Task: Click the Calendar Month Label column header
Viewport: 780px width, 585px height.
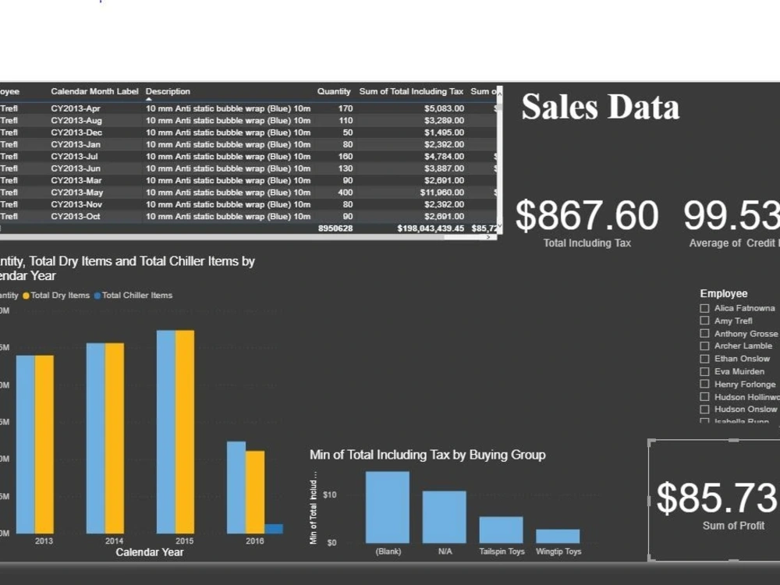Action: pyautogui.click(x=94, y=91)
